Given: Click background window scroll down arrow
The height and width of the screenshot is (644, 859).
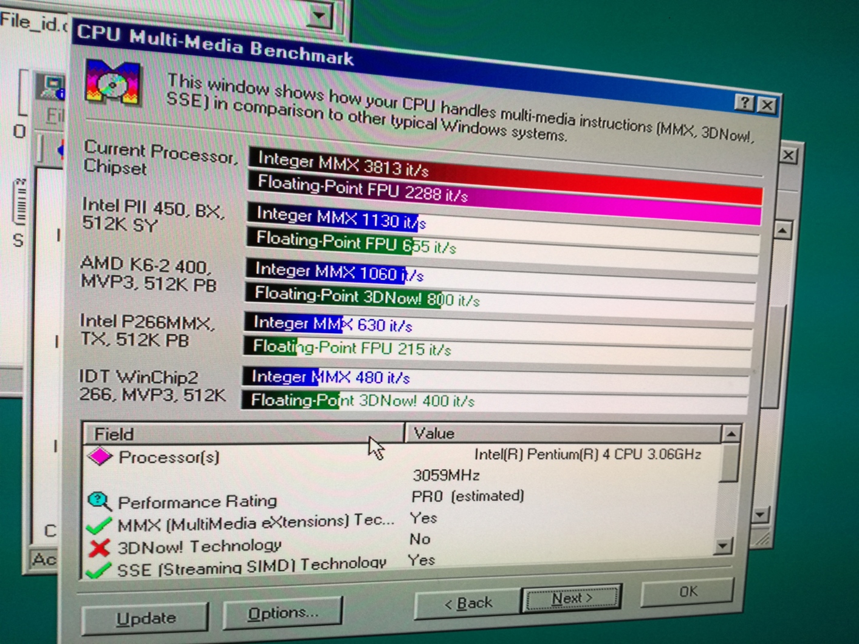Looking at the screenshot, I should (x=761, y=515).
